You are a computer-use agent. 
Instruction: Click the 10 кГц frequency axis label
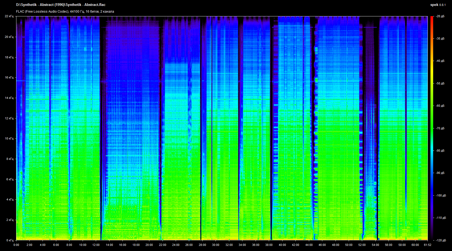coord(9,139)
